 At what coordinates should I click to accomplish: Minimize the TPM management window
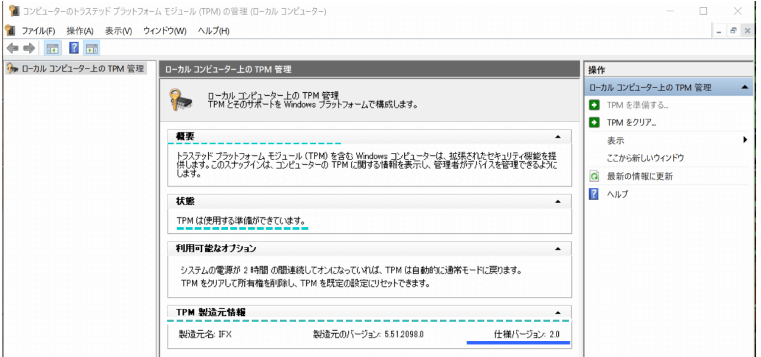pos(670,11)
